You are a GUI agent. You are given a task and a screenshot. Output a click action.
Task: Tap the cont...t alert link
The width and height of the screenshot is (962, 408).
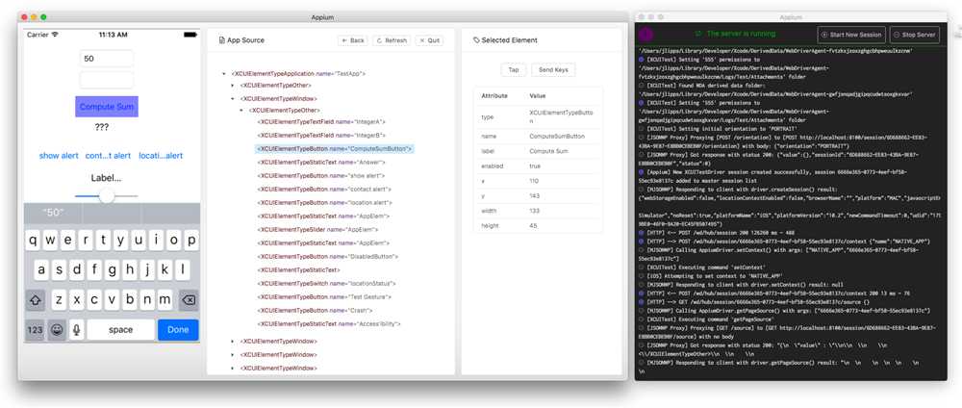(x=108, y=156)
